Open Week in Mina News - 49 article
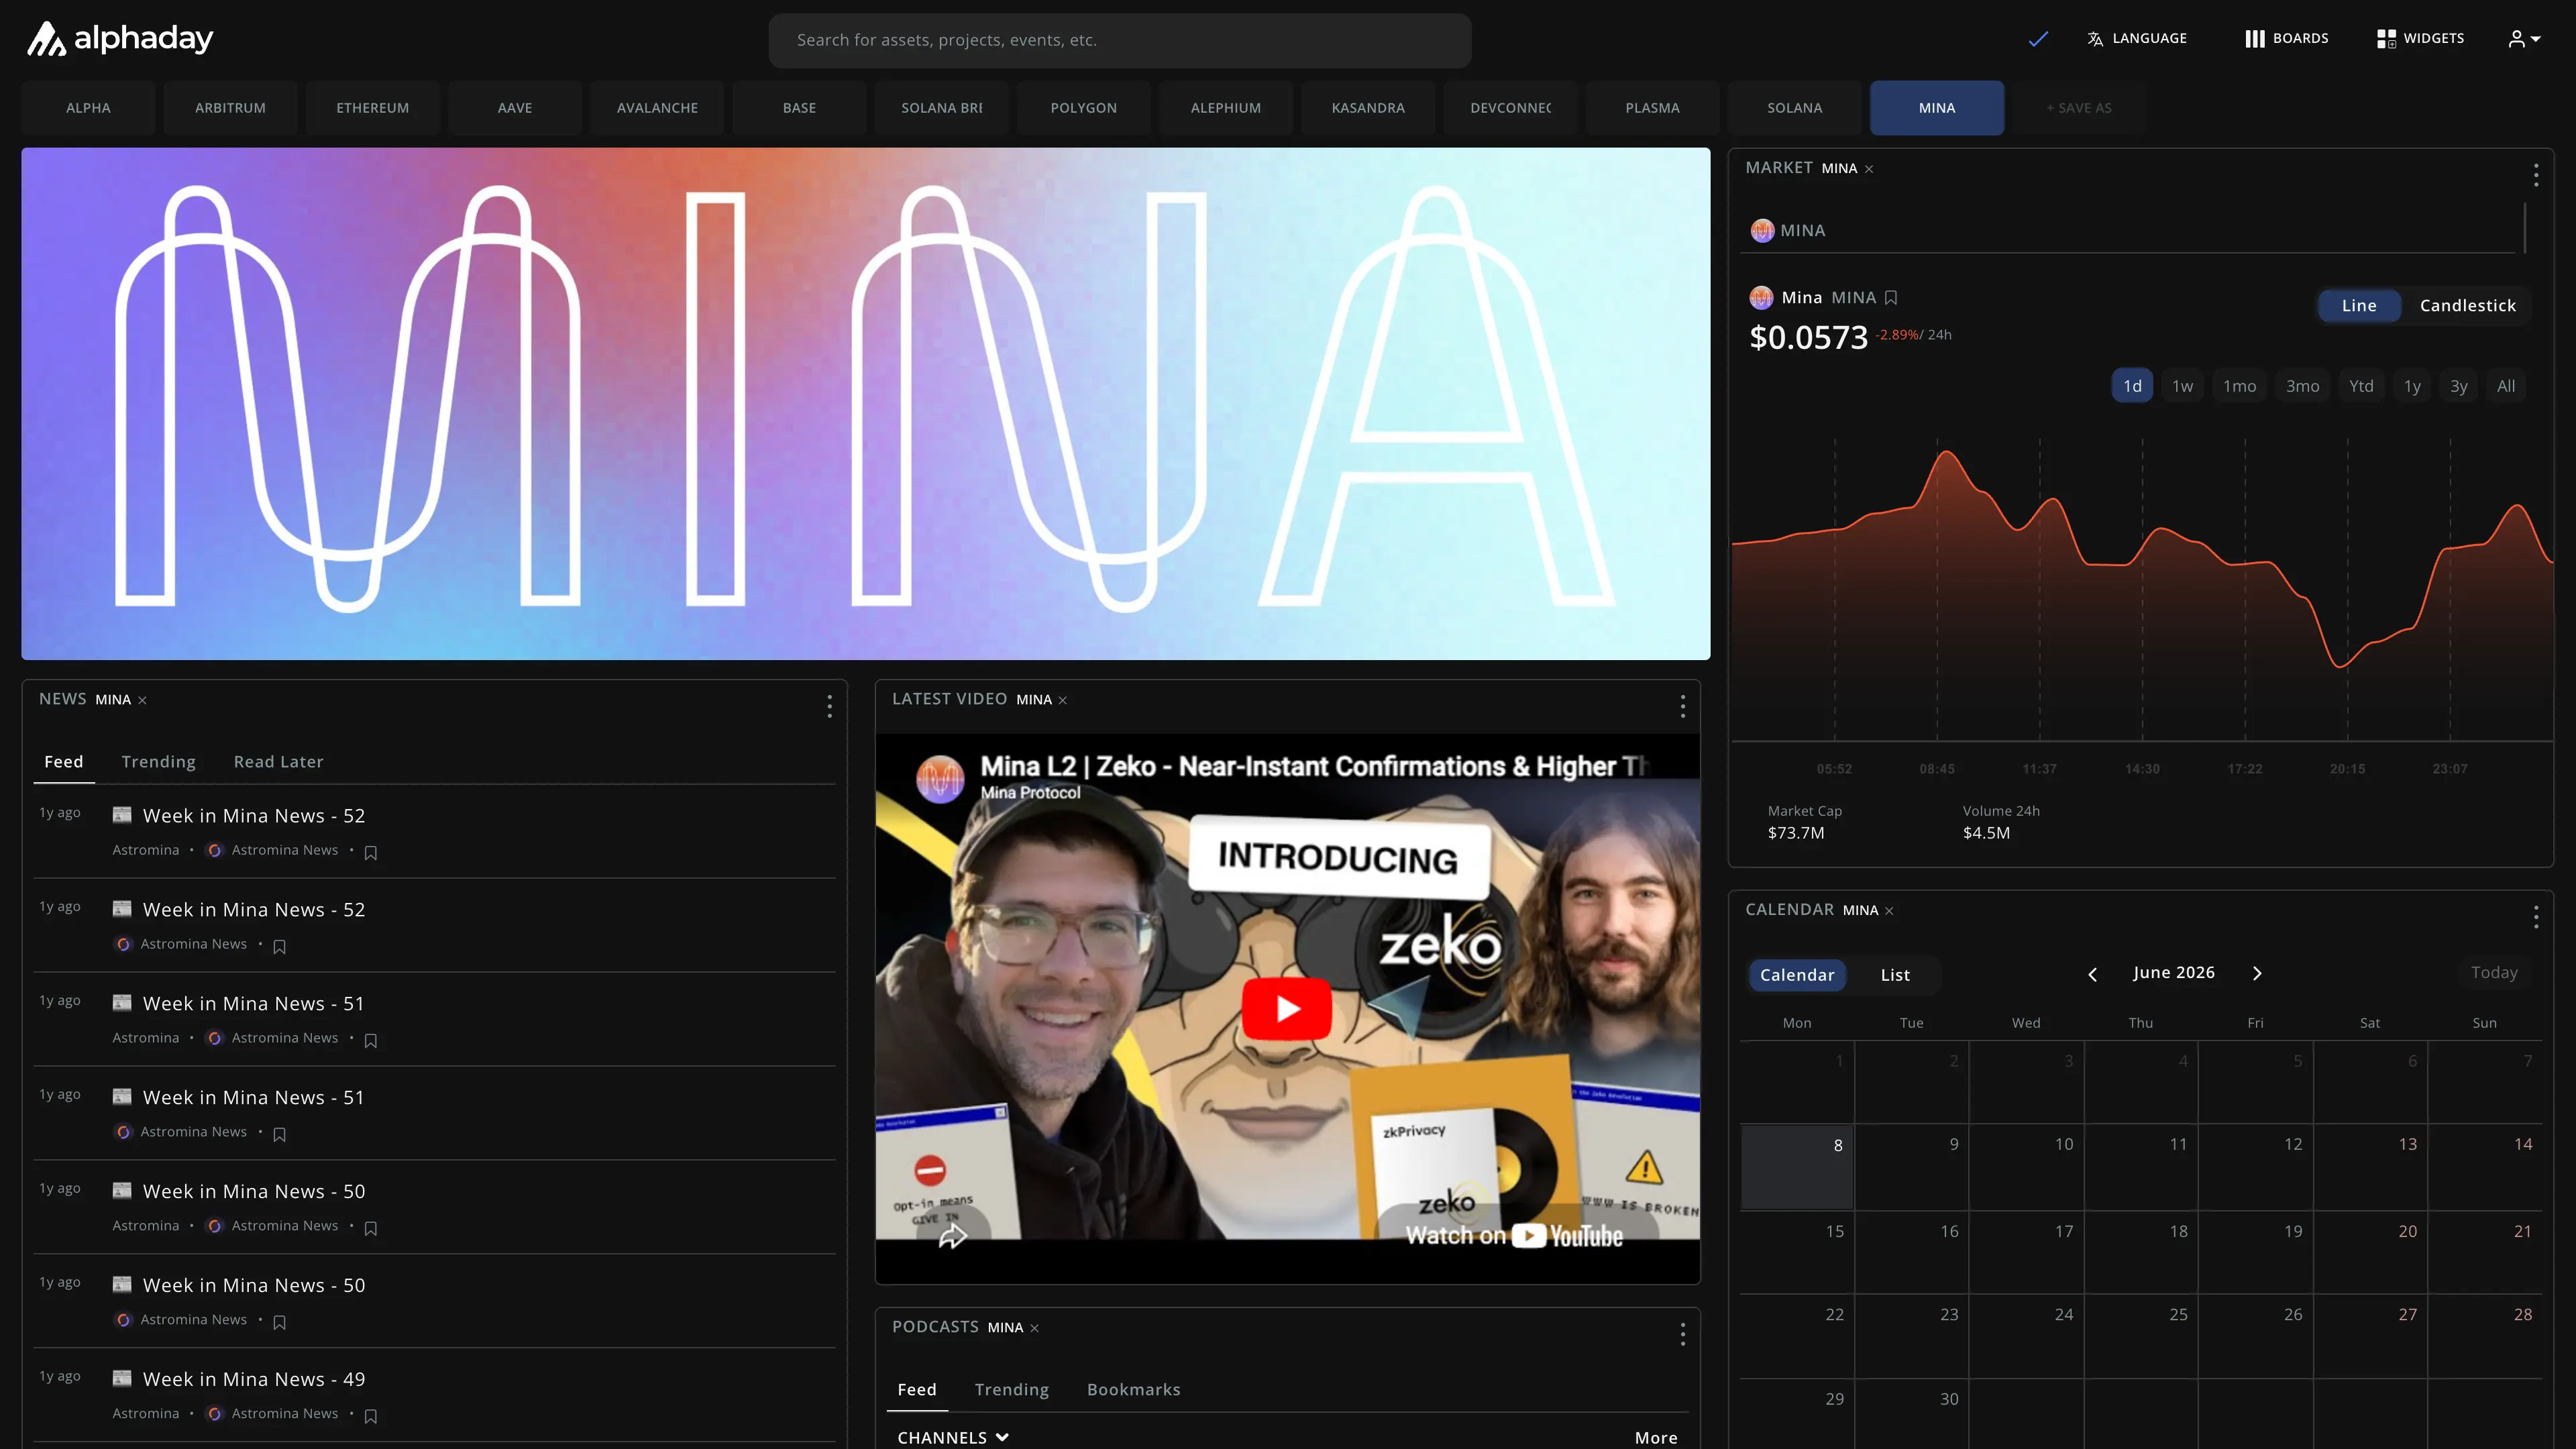Viewport: 2576px width, 1449px height. (253, 1380)
